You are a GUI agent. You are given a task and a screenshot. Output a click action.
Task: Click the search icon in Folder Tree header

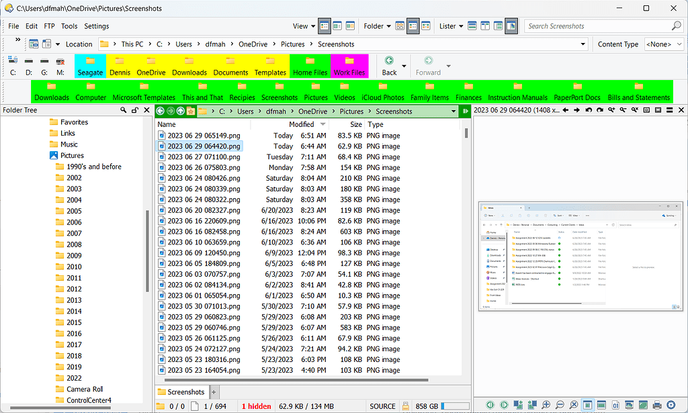pos(124,110)
